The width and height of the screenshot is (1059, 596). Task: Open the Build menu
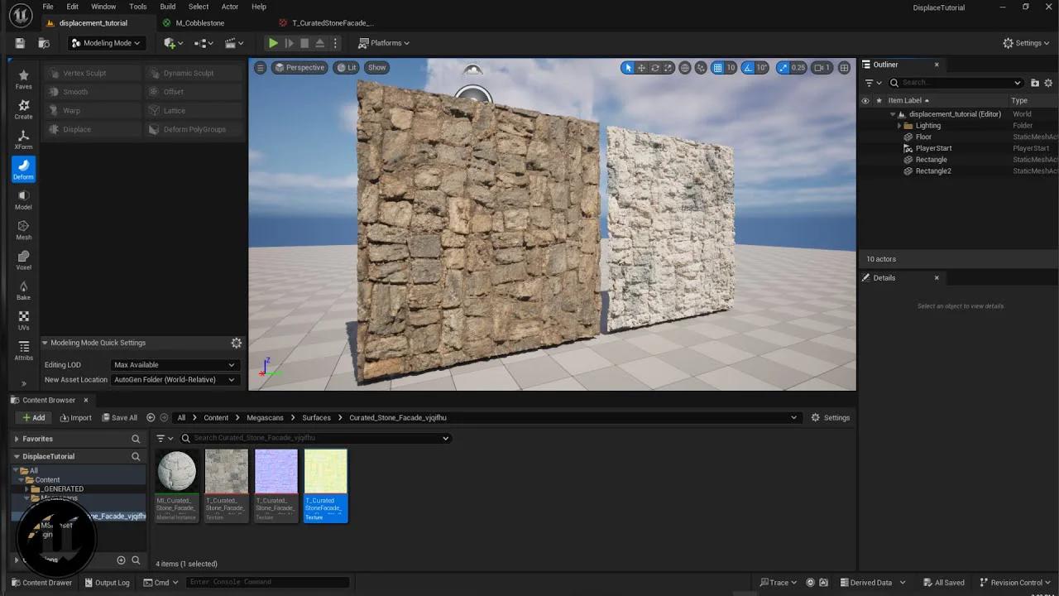coord(167,6)
